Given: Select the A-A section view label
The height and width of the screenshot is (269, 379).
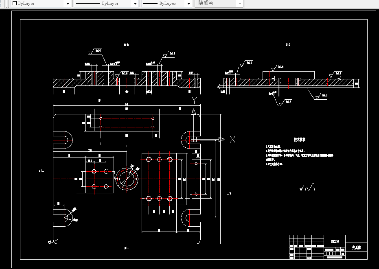Looking at the screenshot, I should (127, 44).
